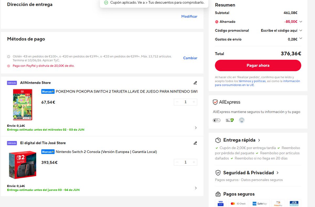Click the Mastercard ID Check logo
This screenshot has height=207, width=315.
click(x=238, y=203)
